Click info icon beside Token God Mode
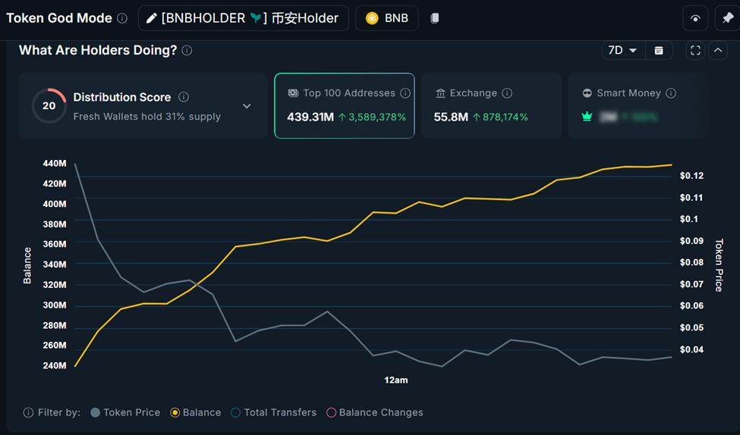 pos(122,18)
